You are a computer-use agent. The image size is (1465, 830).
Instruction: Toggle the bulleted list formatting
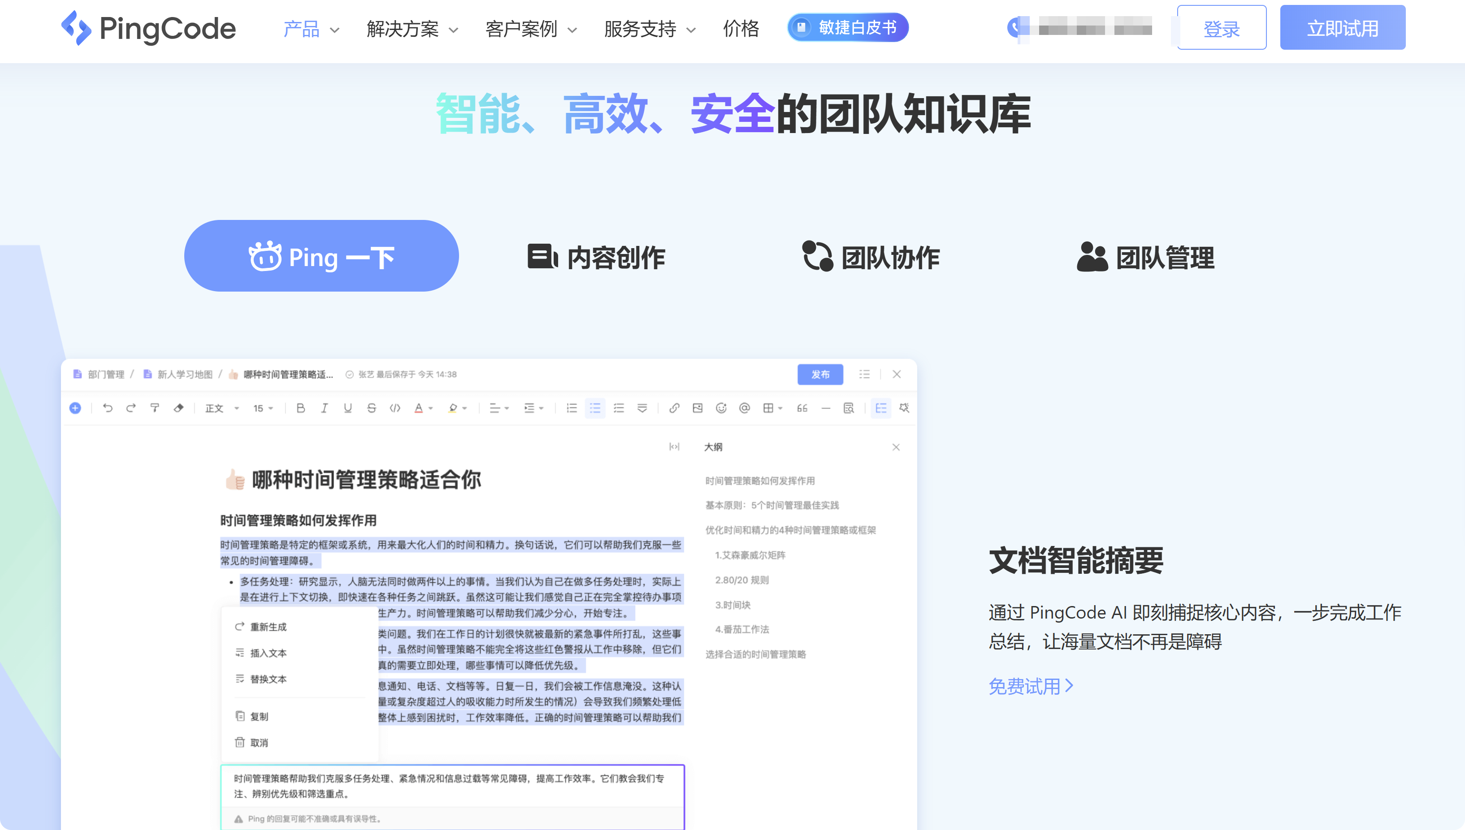(x=595, y=408)
